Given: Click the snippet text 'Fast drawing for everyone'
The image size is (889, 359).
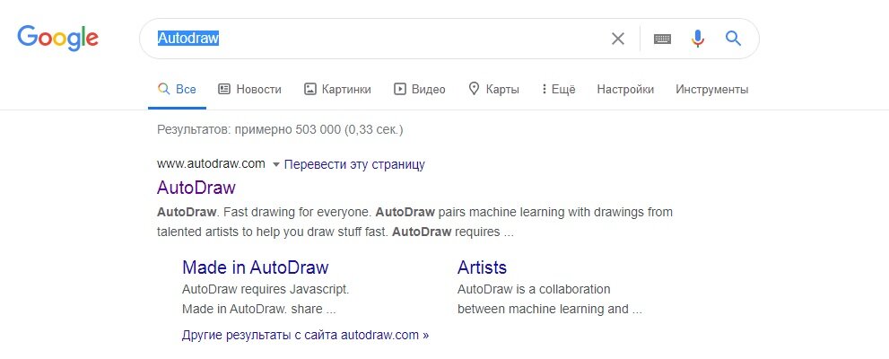Looking at the screenshot, I should tap(297, 212).
